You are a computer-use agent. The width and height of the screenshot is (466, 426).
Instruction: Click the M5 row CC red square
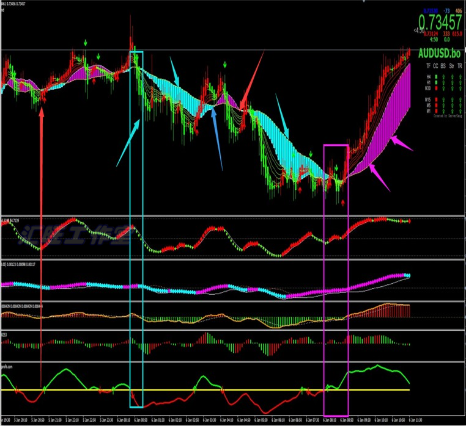click(x=436, y=106)
